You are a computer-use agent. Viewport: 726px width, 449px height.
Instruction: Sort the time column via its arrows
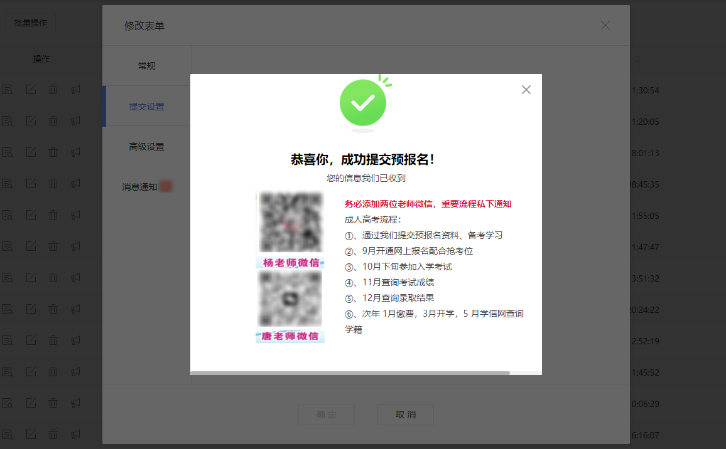[x=637, y=59]
